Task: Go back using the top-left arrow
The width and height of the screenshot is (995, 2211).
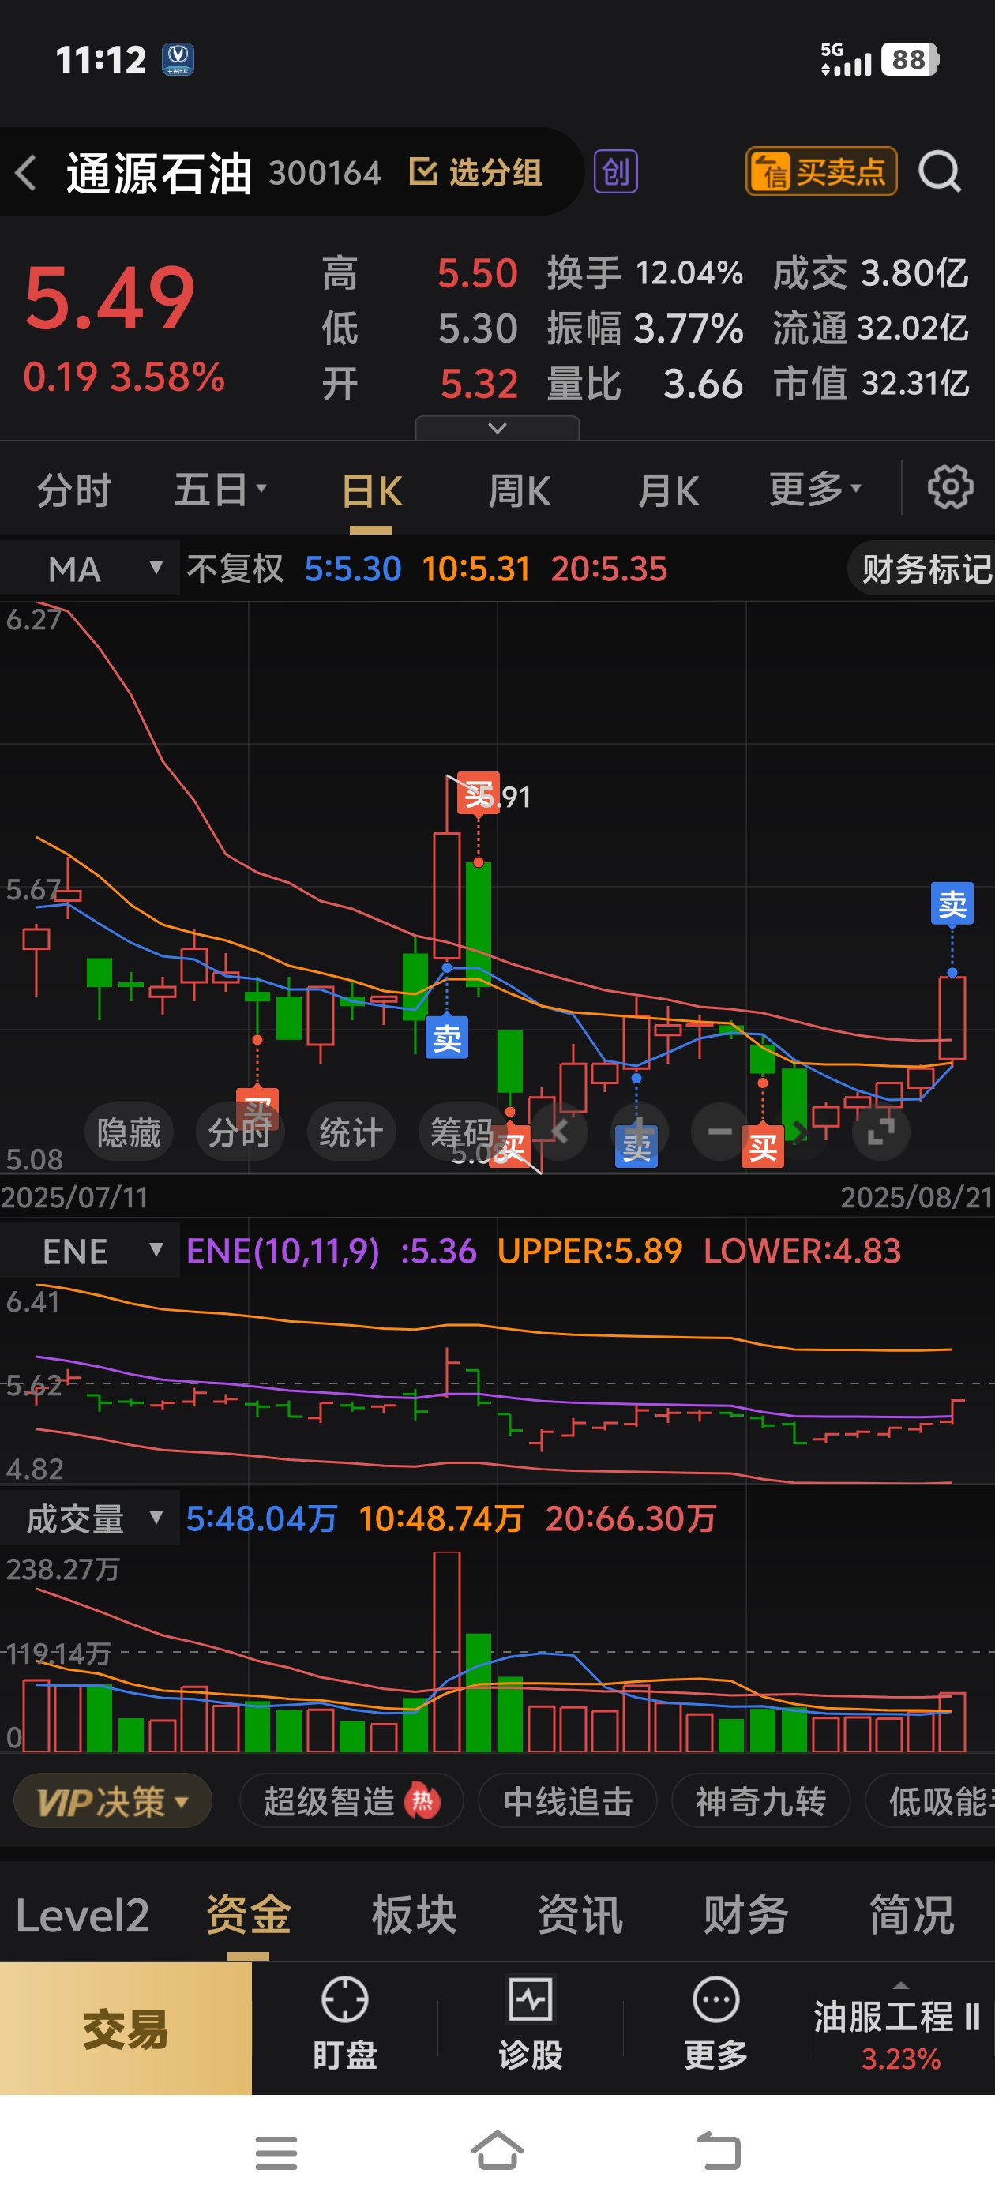Action: coord(26,172)
